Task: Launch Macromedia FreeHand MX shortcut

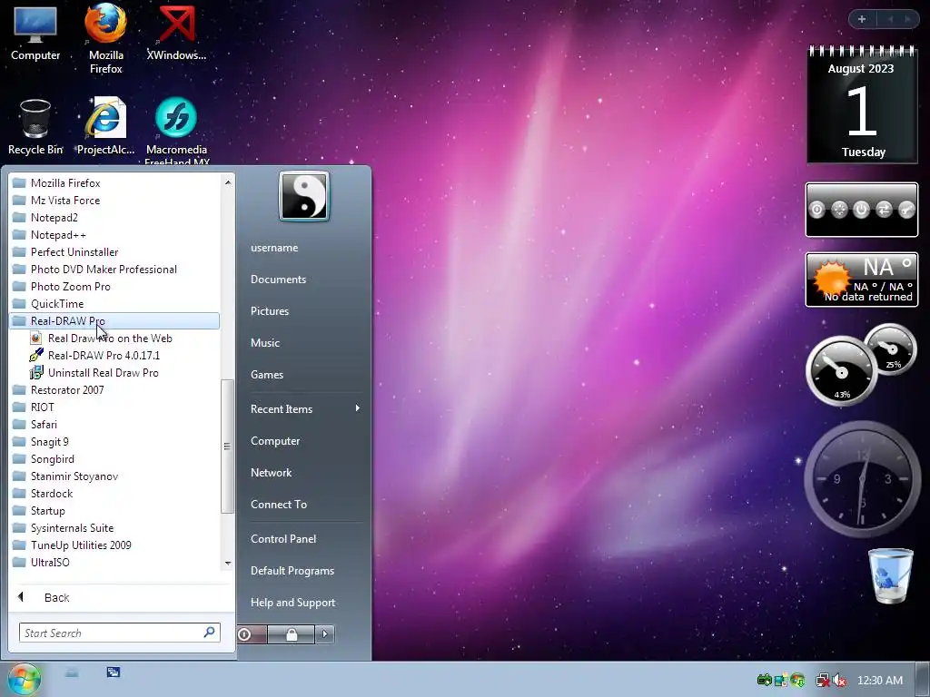Action: (x=176, y=131)
